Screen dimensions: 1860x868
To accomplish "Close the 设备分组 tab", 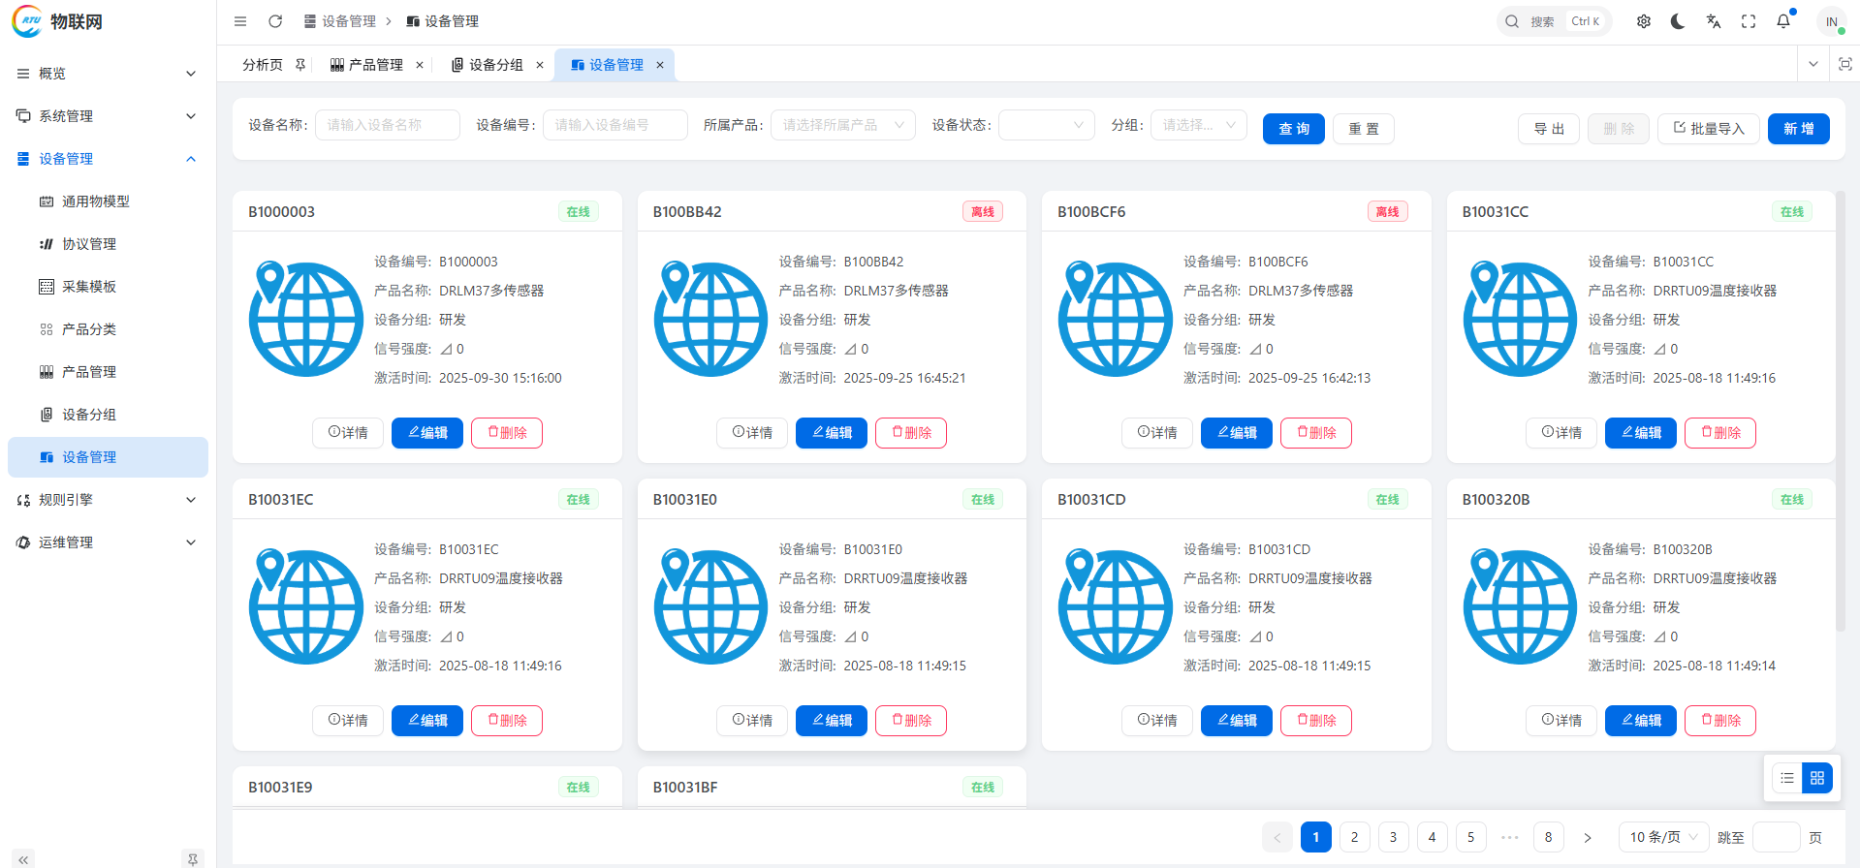I will click(540, 65).
